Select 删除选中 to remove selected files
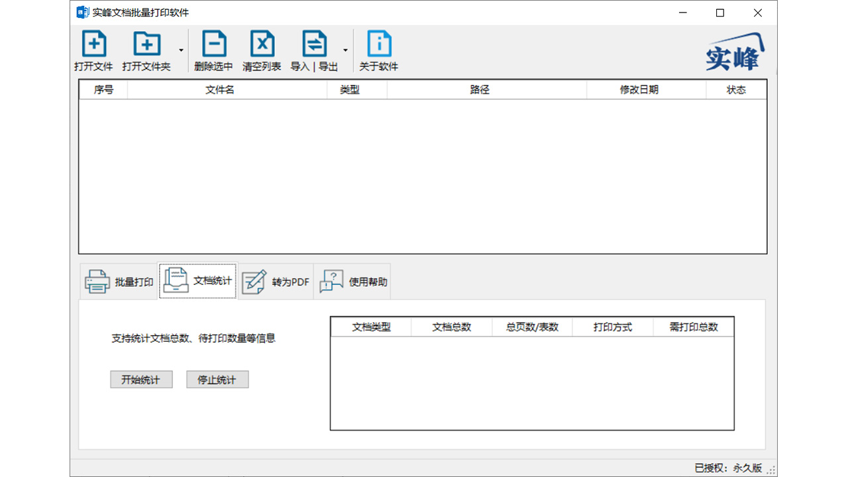848x477 pixels. tap(212, 50)
